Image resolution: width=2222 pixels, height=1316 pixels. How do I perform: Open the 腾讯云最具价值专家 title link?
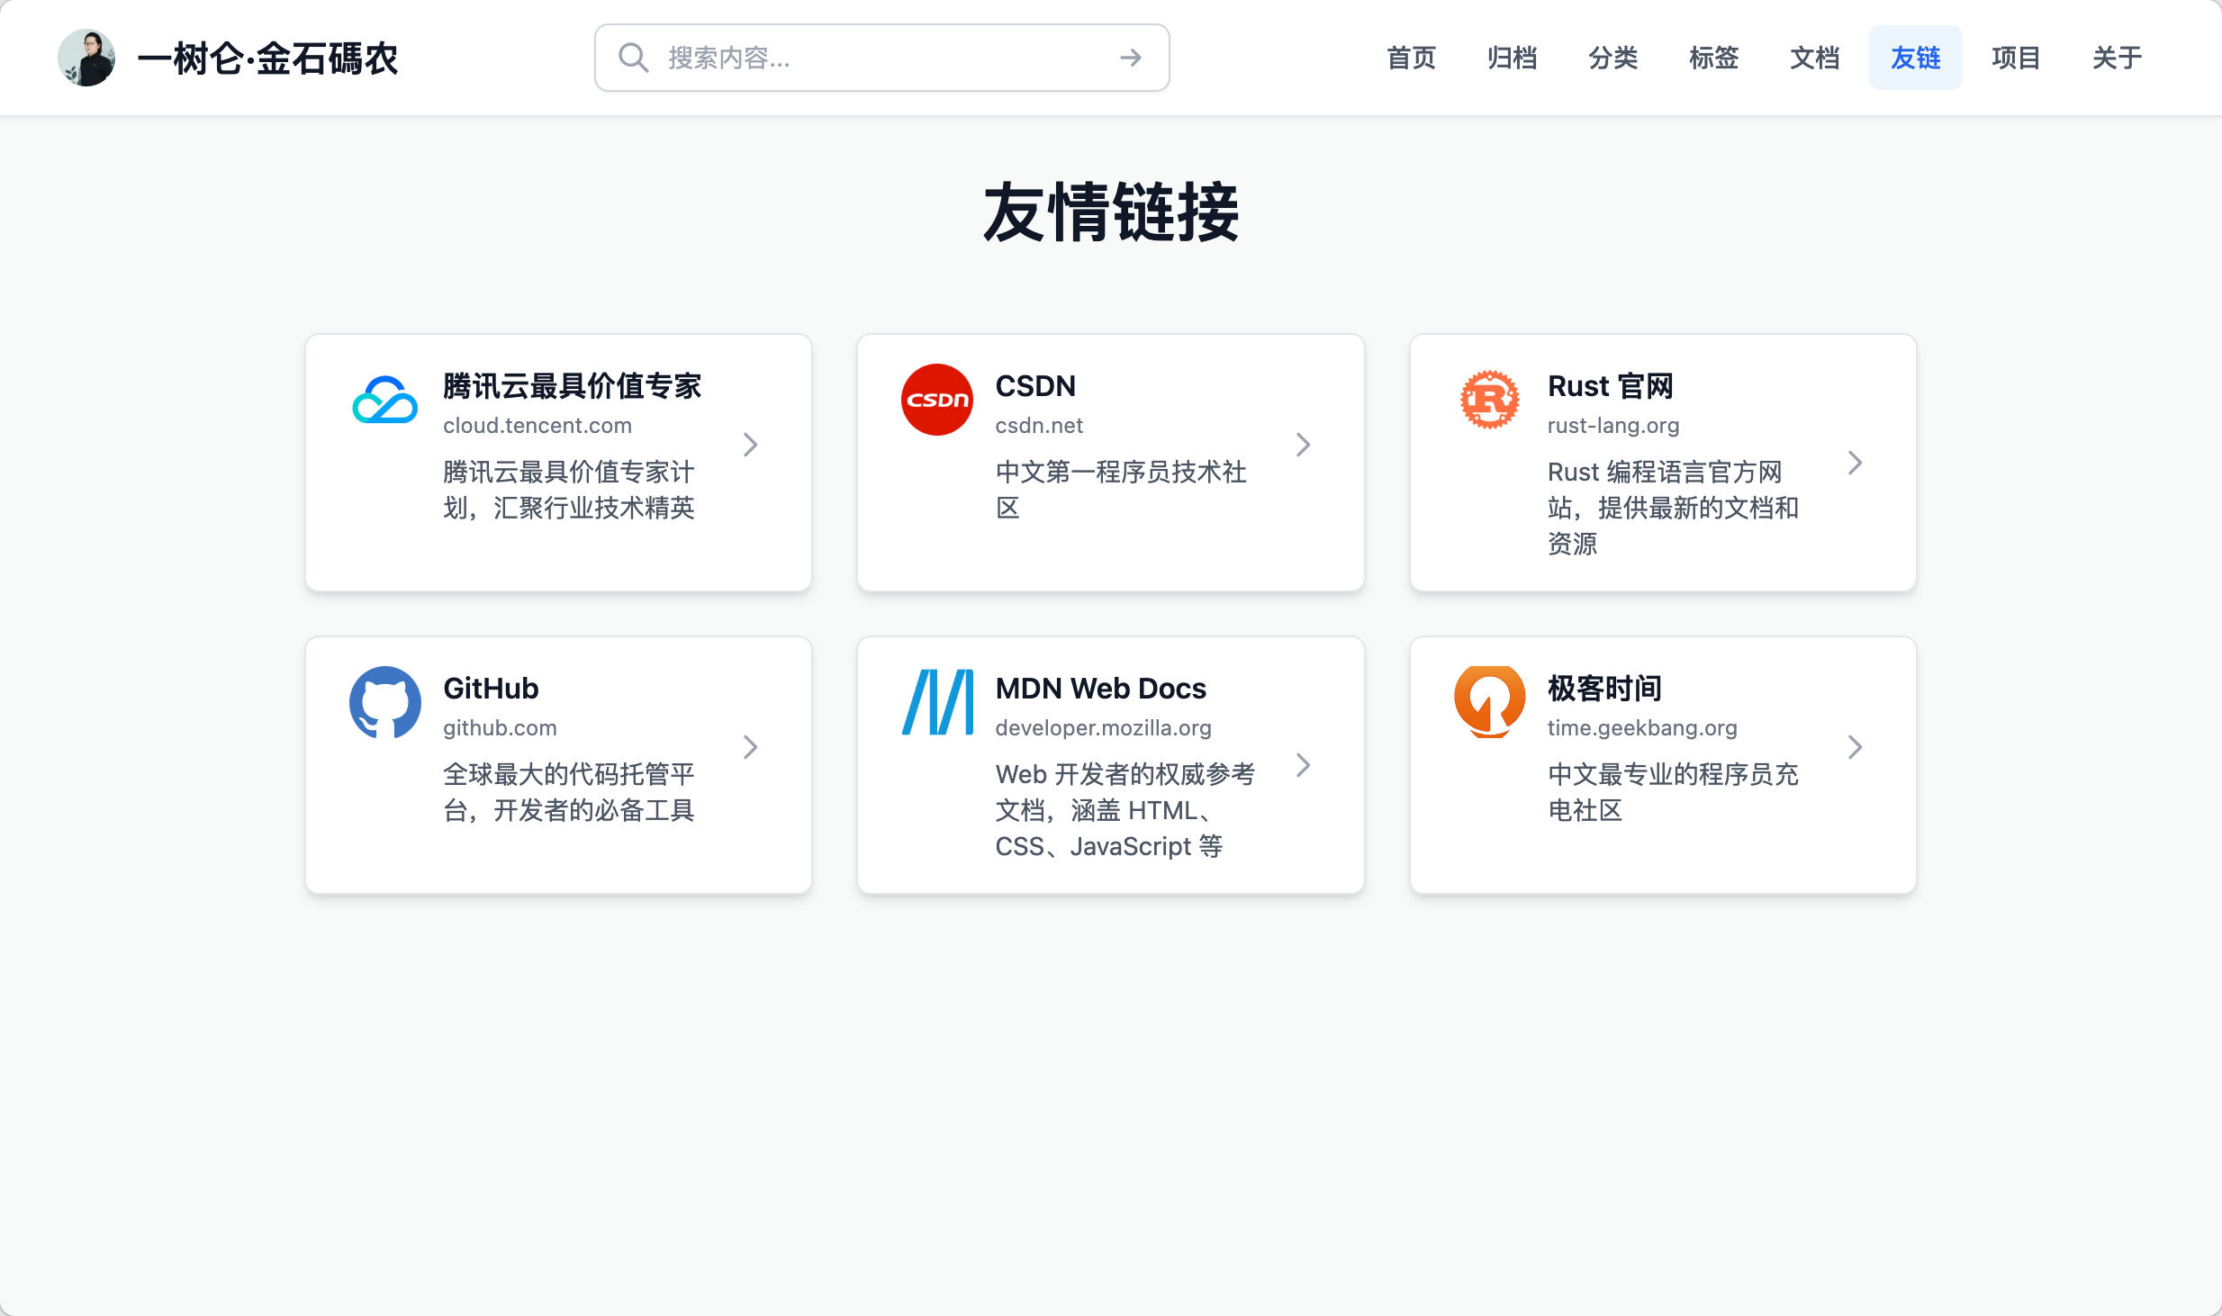coord(572,386)
